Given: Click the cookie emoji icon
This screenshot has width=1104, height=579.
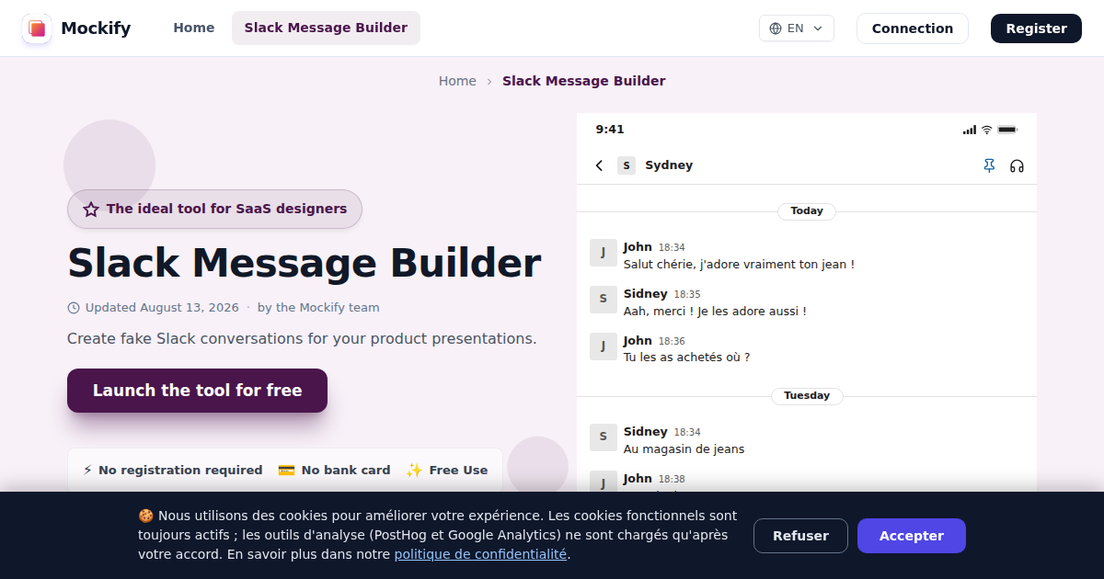Looking at the screenshot, I should coord(145,516).
